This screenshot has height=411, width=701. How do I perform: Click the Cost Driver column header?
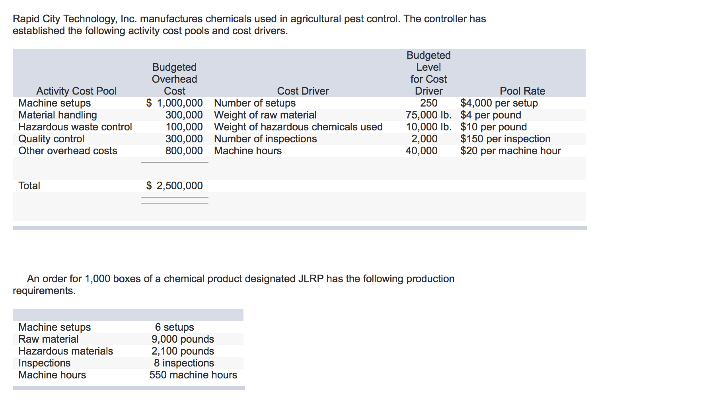click(303, 91)
